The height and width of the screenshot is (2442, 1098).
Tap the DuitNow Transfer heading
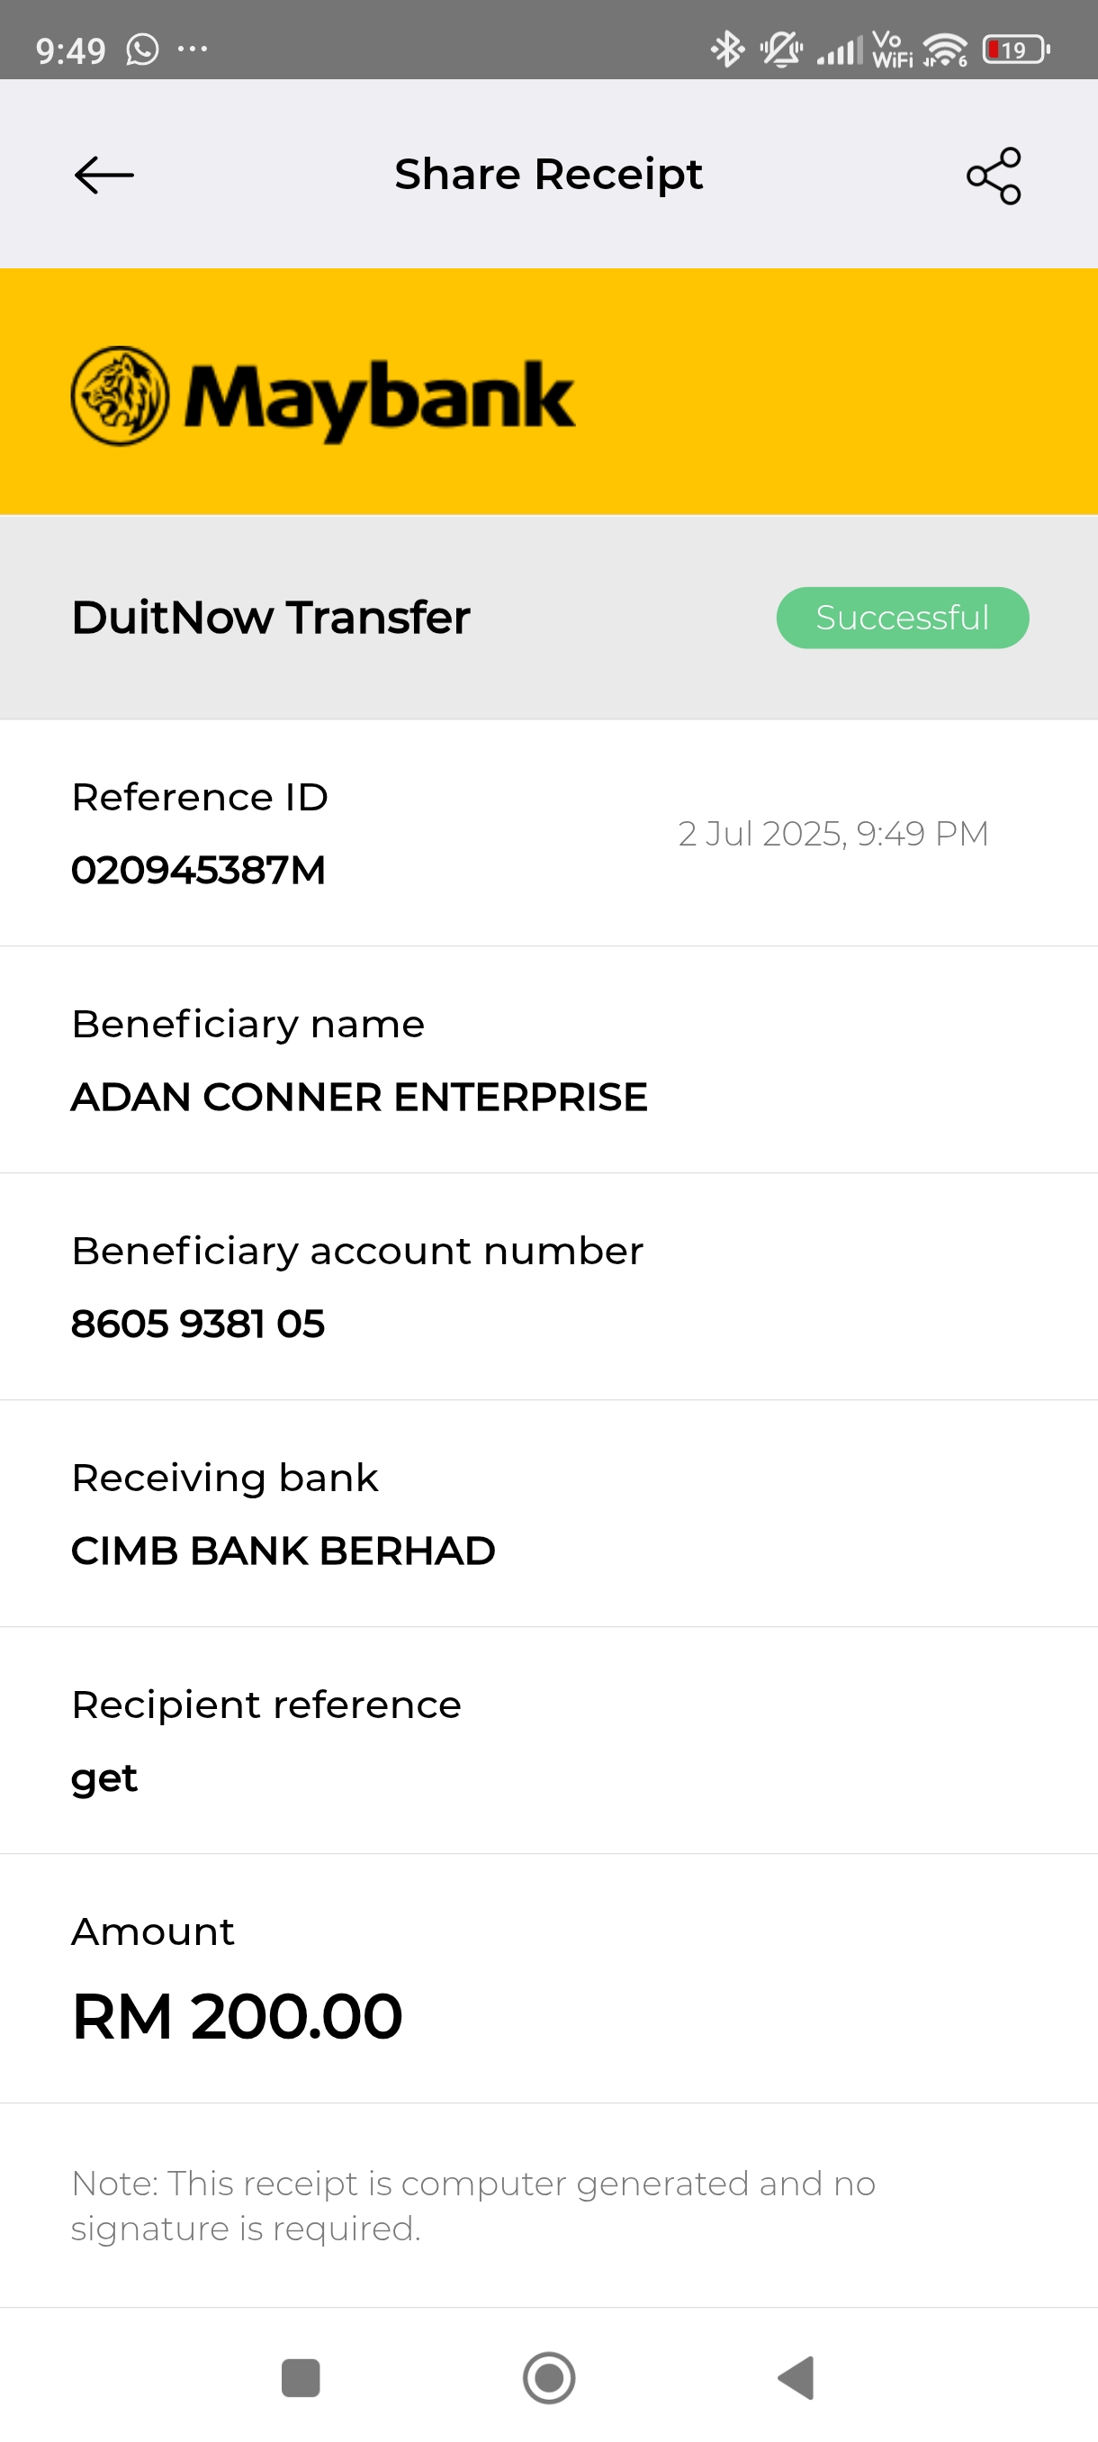pos(271,618)
